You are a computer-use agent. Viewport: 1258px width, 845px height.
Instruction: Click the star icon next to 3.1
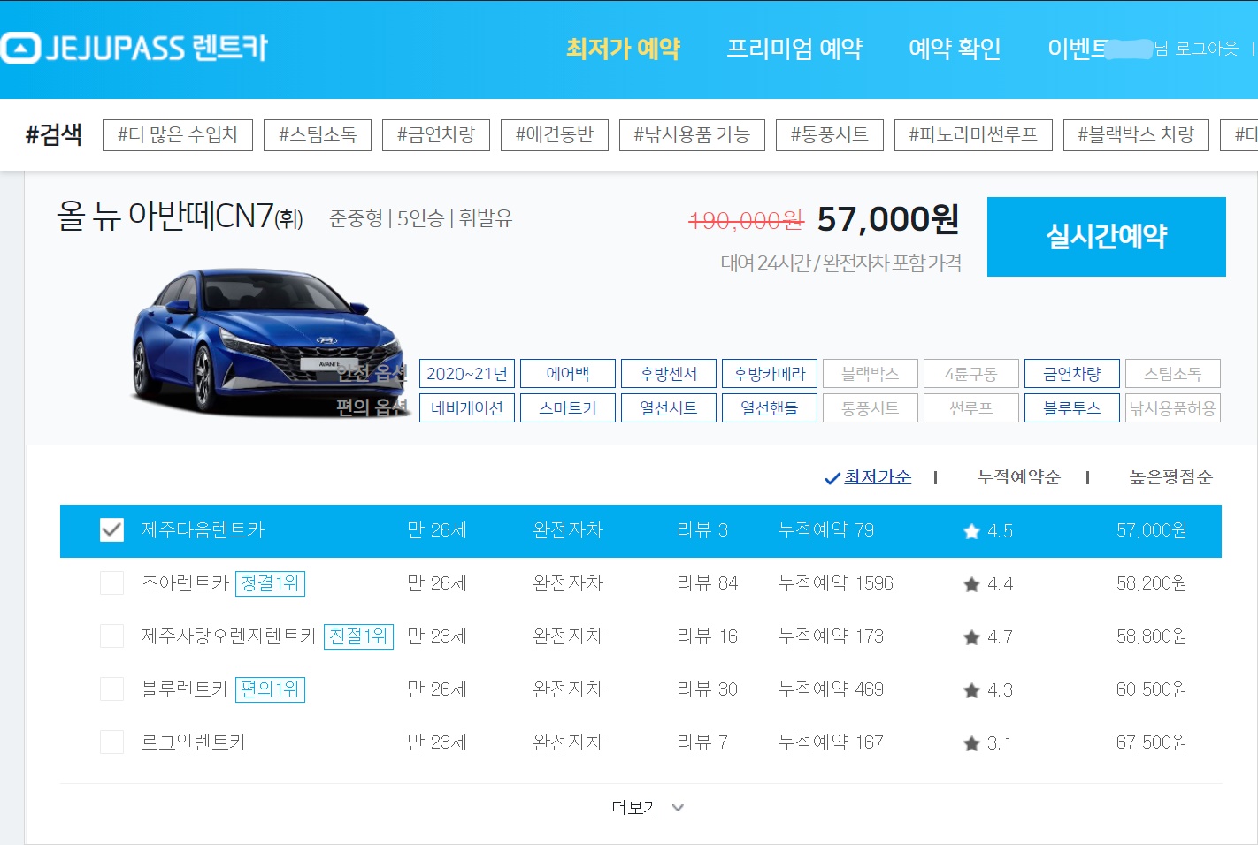[971, 743]
